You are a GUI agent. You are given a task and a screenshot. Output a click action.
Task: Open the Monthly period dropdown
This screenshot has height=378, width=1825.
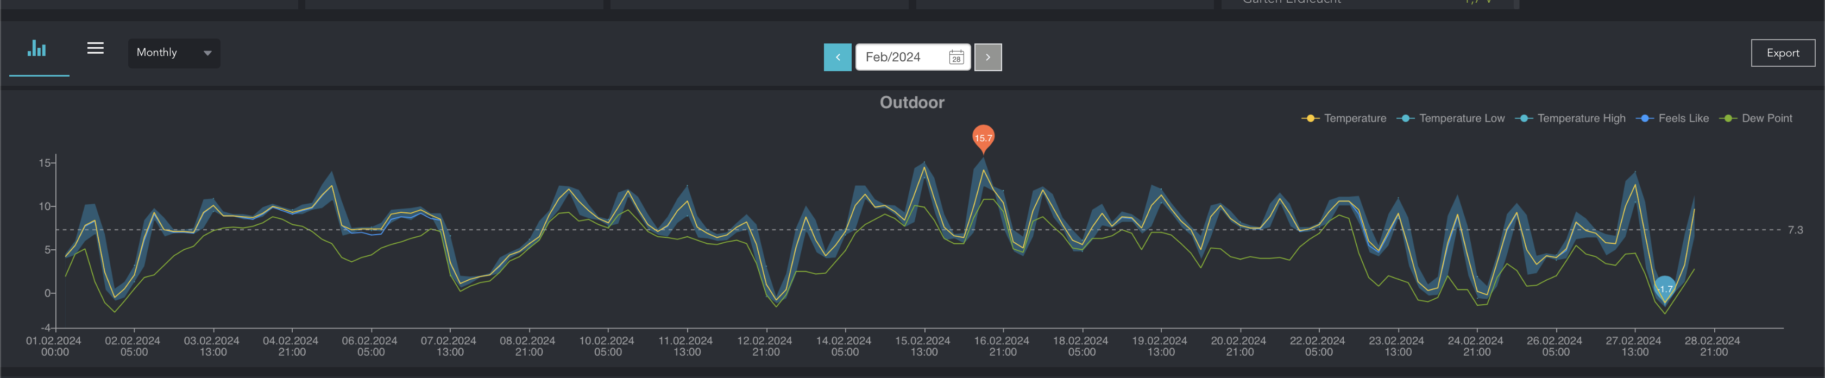[x=174, y=53]
